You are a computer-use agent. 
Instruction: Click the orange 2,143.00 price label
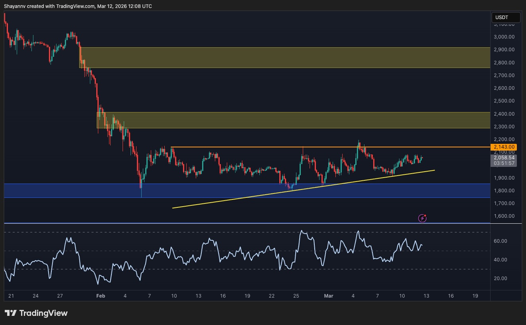(x=505, y=147)
